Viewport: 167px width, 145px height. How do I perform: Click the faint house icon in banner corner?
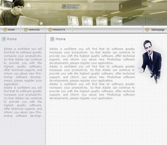point(150,6)
